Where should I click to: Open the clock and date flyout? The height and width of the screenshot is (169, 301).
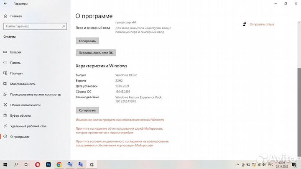[282, 164]
